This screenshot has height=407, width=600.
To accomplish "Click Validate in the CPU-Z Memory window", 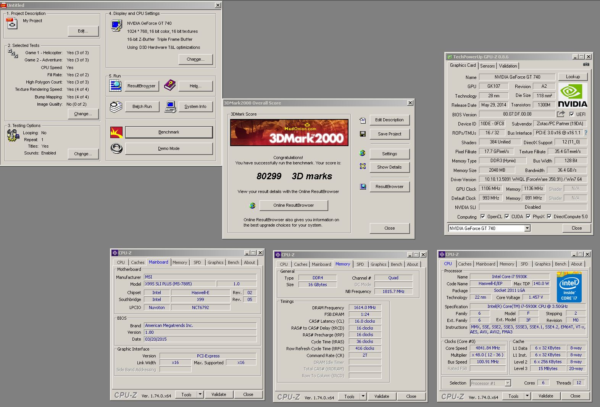I will click(x=382, y=396).
